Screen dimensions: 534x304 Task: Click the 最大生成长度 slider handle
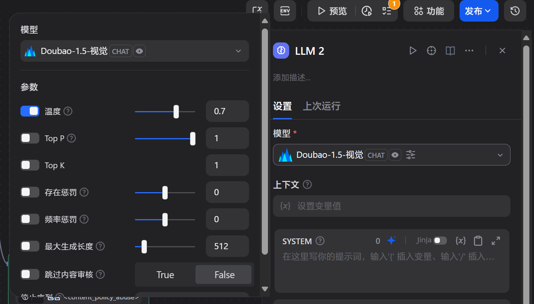(144, 247)
